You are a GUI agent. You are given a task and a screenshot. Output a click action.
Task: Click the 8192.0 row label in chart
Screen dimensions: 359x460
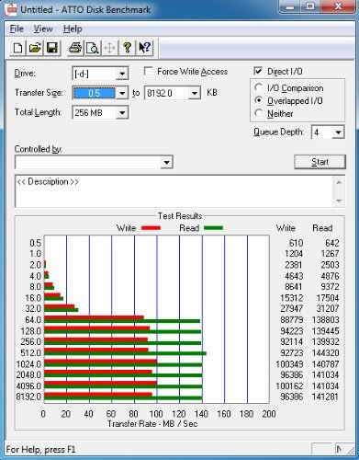[x=28, y=397]
